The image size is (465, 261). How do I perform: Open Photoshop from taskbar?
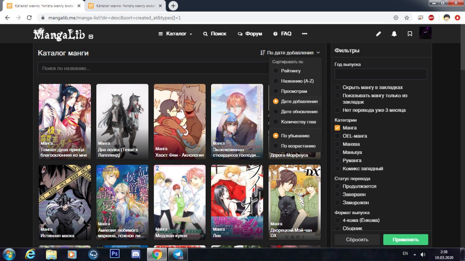tap(115, 253)
